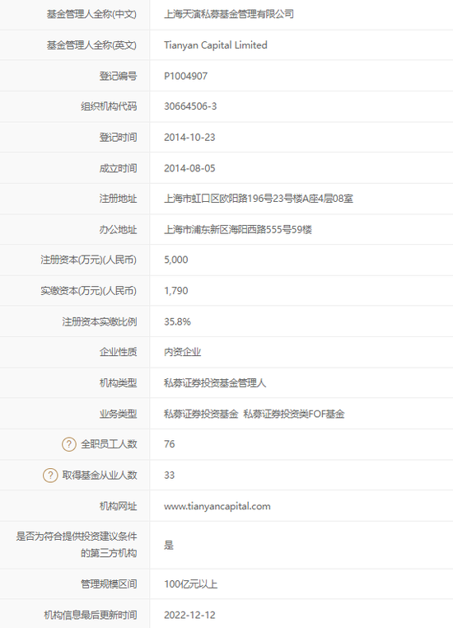Click the label 是否为符合提供投资建议条件的第三方机构
453x628 pixels.
[77, 545]
